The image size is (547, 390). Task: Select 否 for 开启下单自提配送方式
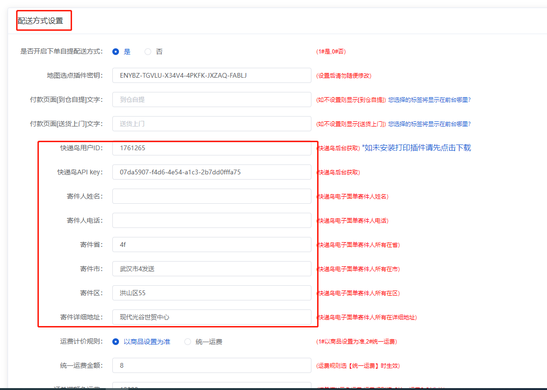point(148,52)
